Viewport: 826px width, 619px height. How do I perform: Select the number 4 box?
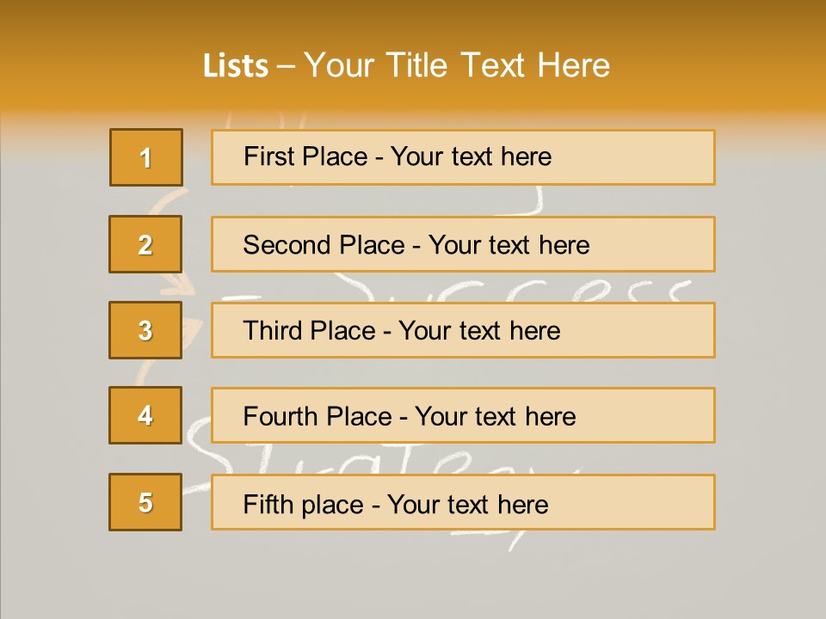click(145, 415)
